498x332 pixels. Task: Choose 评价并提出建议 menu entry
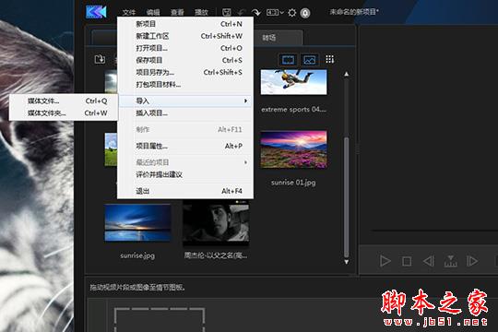(185, 174)
